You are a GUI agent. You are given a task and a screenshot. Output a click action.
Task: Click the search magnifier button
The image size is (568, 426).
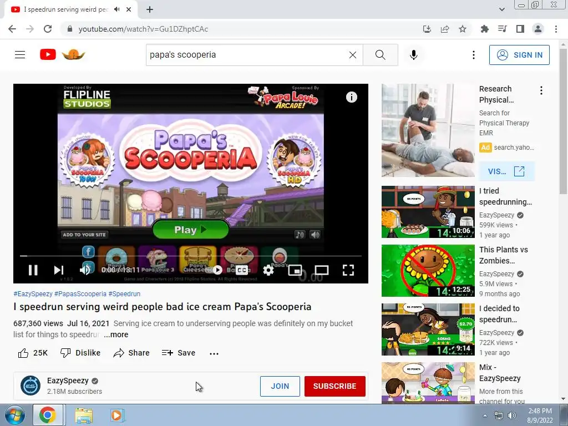click(381, 55)
